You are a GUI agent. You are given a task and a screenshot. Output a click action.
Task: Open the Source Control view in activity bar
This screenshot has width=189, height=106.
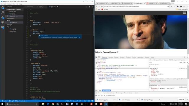(3, 17)
